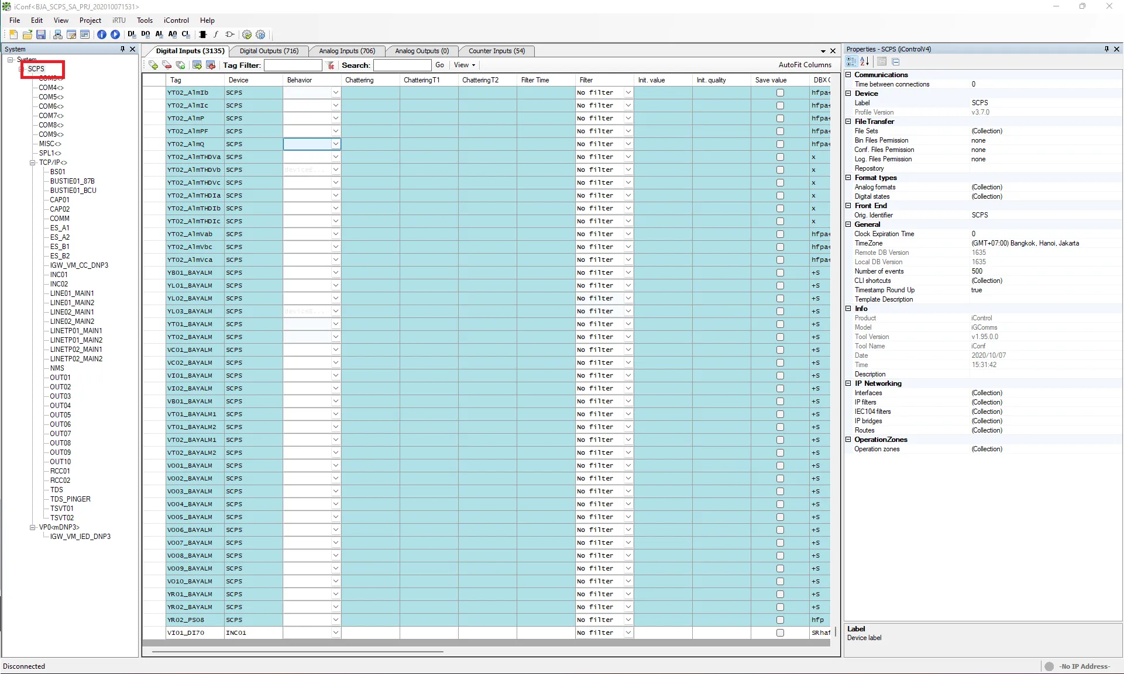
Task: Click the Open project folder icon
Action: [x=27, y=34]
